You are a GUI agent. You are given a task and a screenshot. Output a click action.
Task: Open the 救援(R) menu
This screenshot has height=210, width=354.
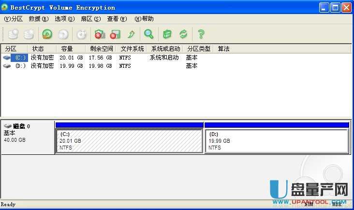[39, 19]
